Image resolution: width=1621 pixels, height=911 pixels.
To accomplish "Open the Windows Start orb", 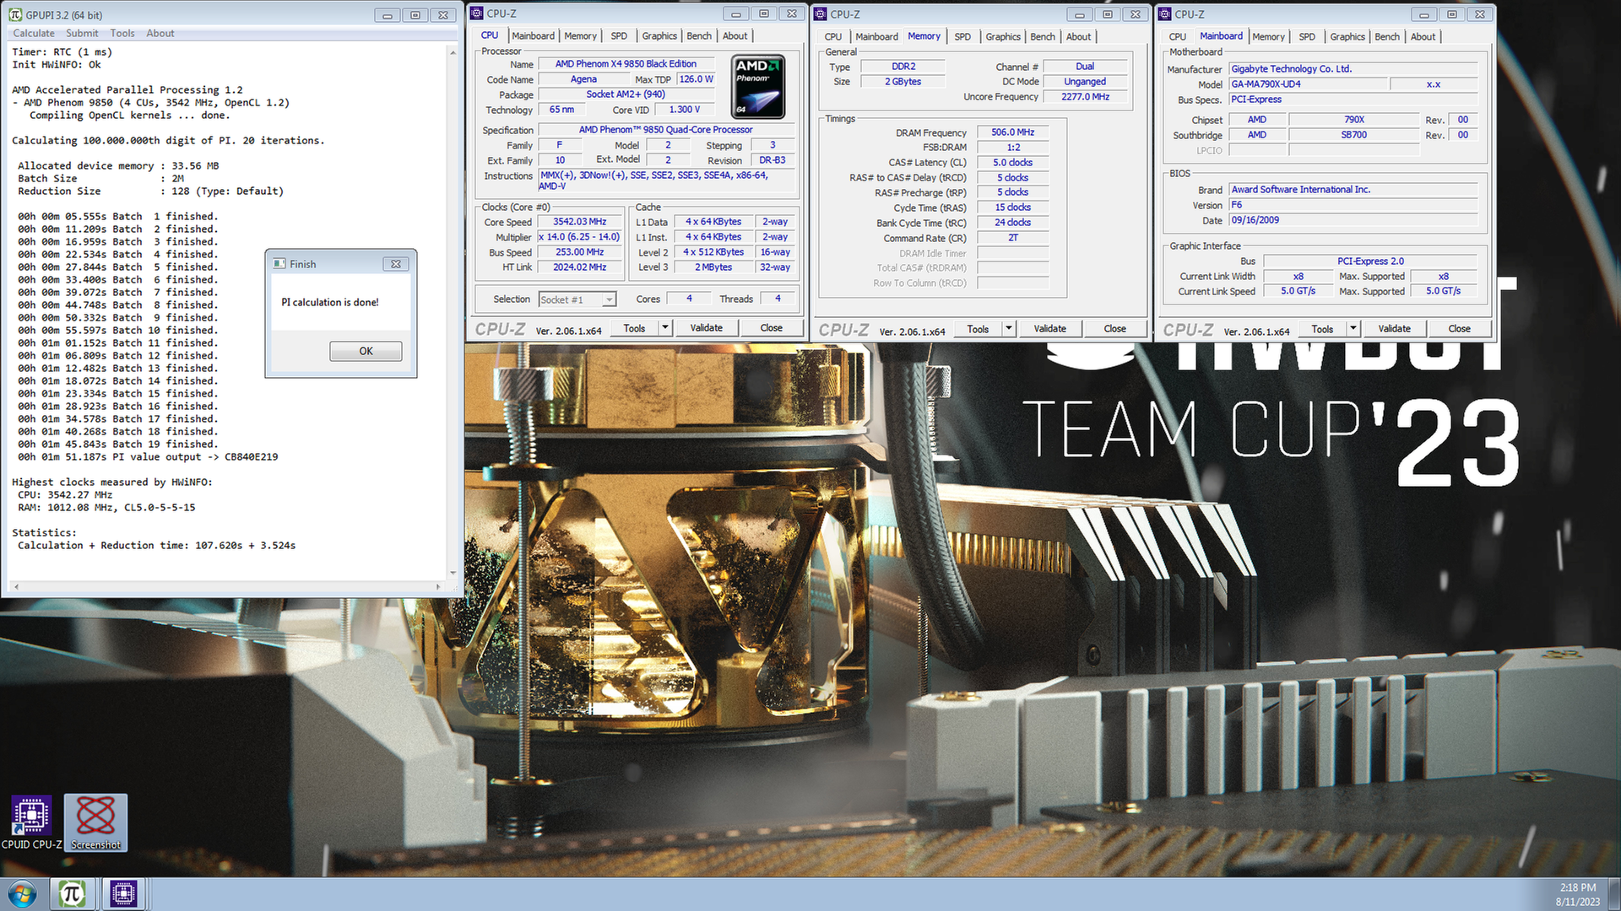I will coord(23,894).
